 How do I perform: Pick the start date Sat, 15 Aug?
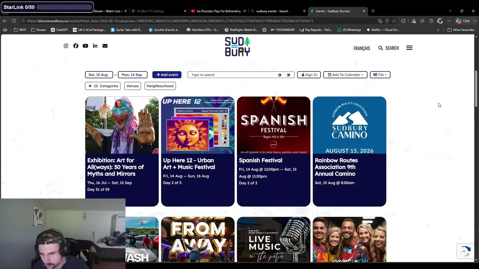coord(99,75)
